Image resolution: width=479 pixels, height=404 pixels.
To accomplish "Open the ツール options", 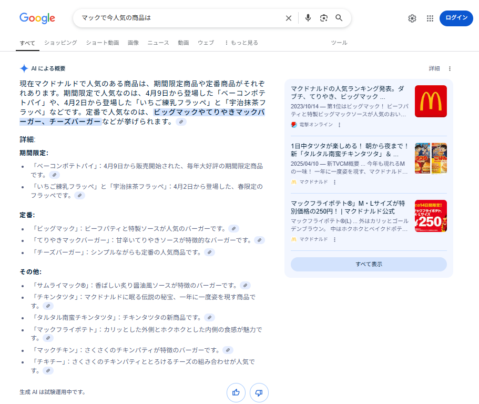I will point(339,43).
